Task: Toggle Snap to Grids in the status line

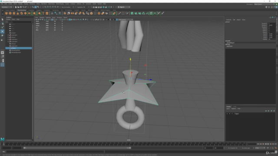Action: (45, 7)
